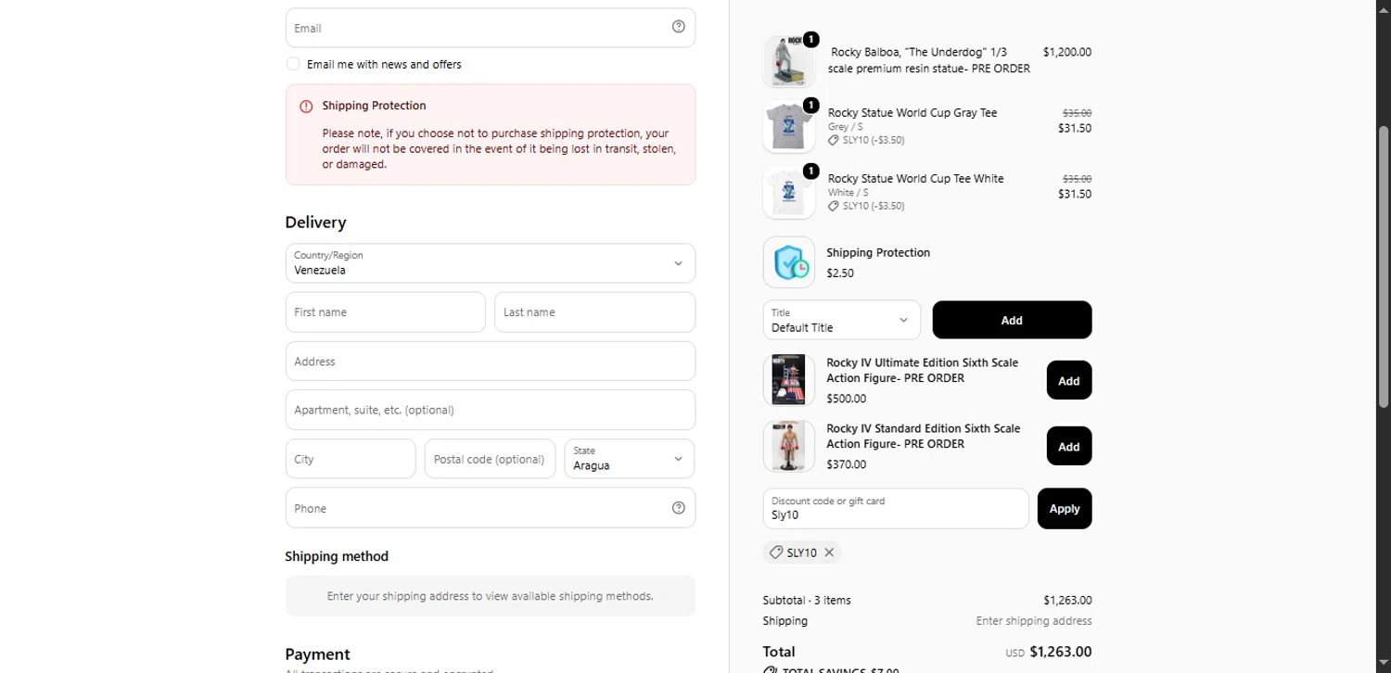The width and height of the screenshot is (1391, 673).
Task: Click the Enter shipping address text in summary
Action: coord(1034,621)
